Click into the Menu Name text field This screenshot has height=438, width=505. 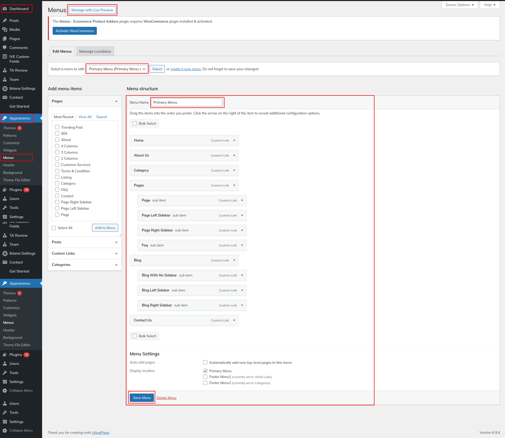tap(187, 102)
